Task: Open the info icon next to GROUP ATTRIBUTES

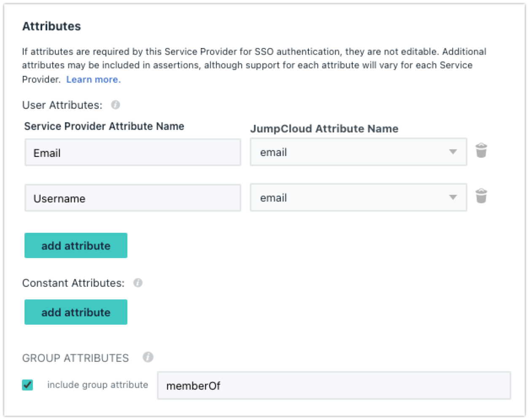Action: [148, 358]
